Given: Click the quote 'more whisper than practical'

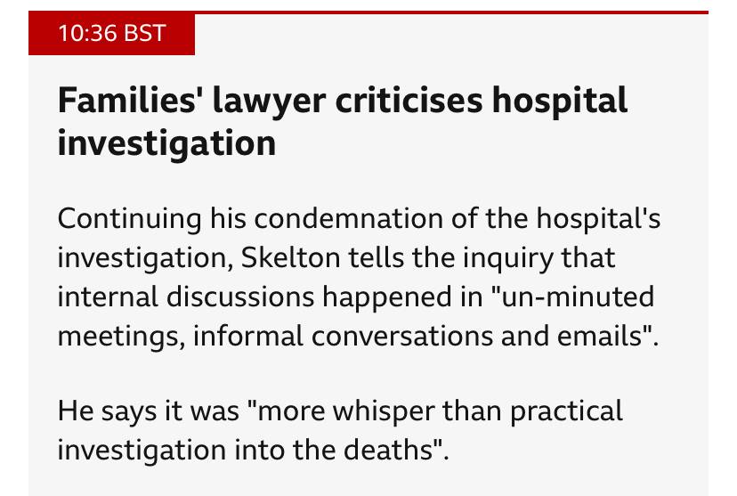Looking at the screenshot, I should [x=440, y=411].
